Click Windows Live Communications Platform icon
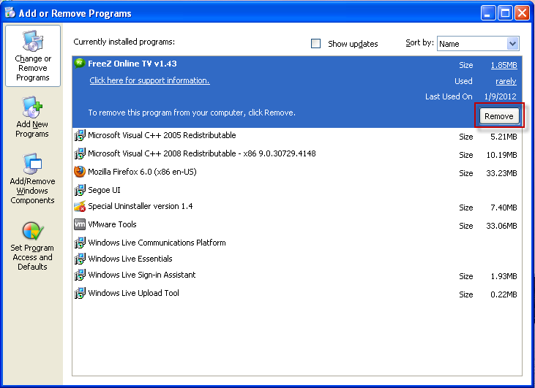 (80, 243)
